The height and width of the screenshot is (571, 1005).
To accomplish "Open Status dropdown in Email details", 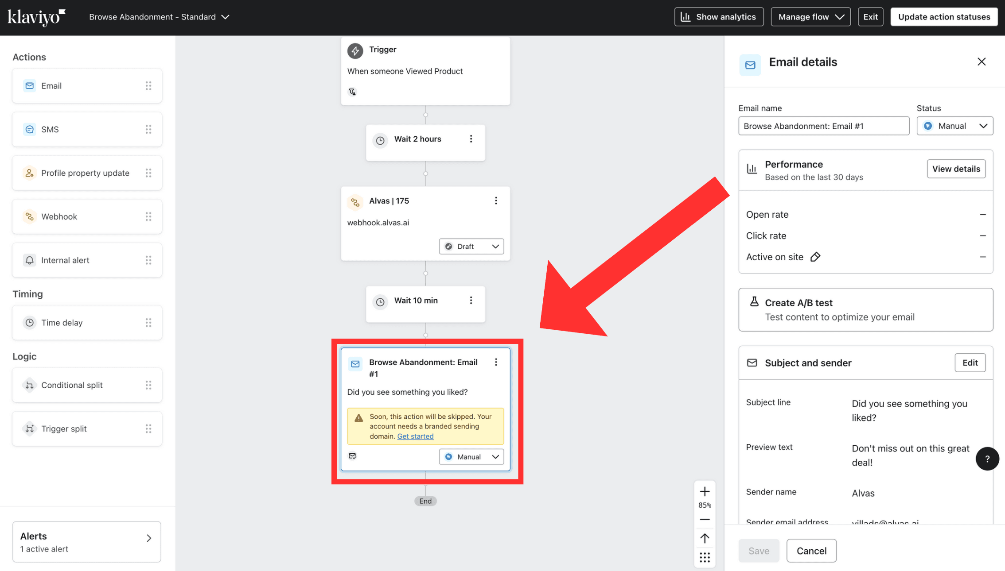I will pos(954,126).
